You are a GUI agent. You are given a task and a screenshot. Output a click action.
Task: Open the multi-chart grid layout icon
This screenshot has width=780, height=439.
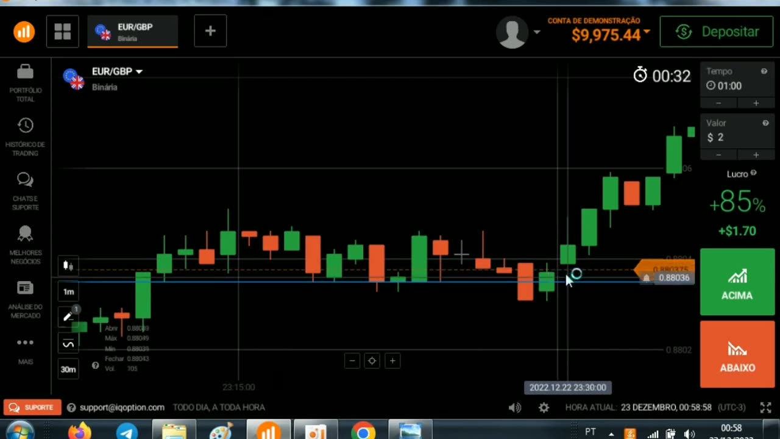coord(63,32)
